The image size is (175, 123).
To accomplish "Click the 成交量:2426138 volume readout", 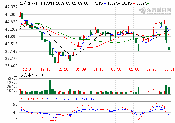I will pos(33,75).
